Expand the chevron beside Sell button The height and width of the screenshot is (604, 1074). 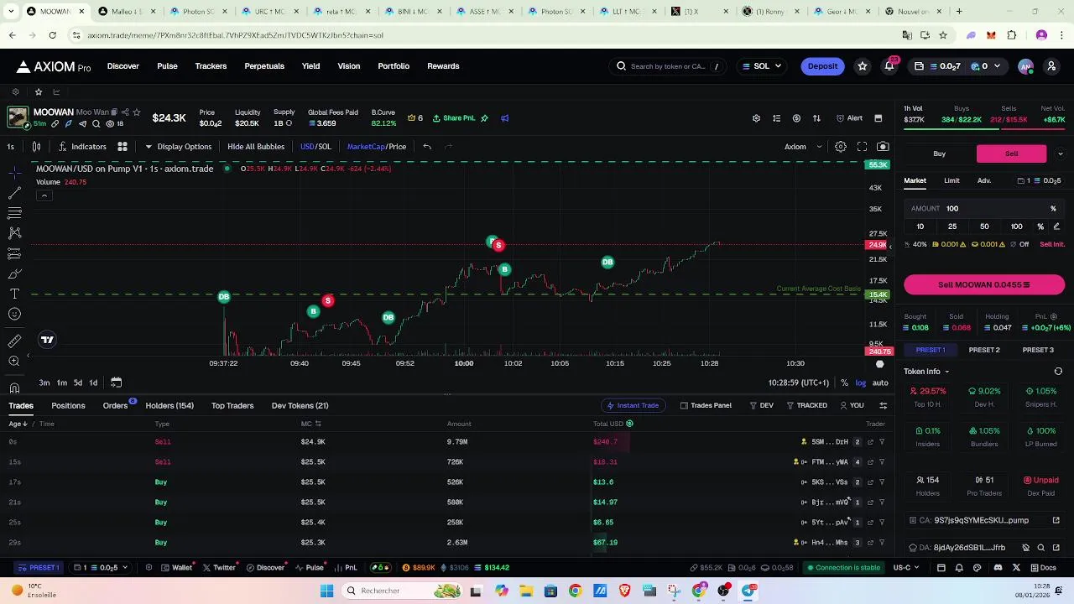1060,154
